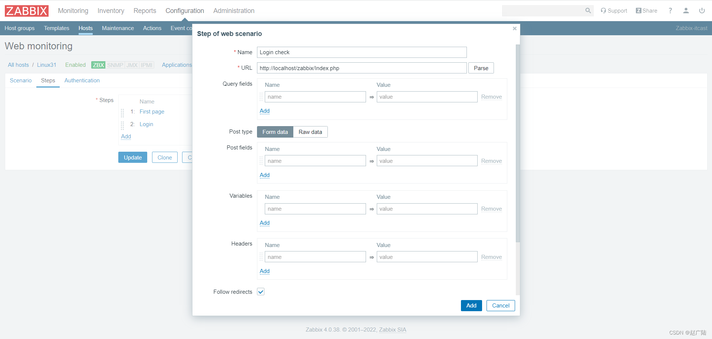This screenshot has height=339, width=712.
Task: Open Configuration menu
Action: 185,11
